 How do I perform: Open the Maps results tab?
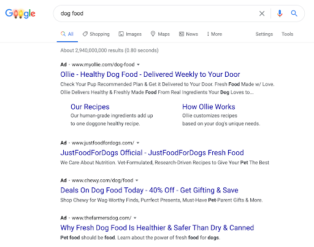pos(160,34)
